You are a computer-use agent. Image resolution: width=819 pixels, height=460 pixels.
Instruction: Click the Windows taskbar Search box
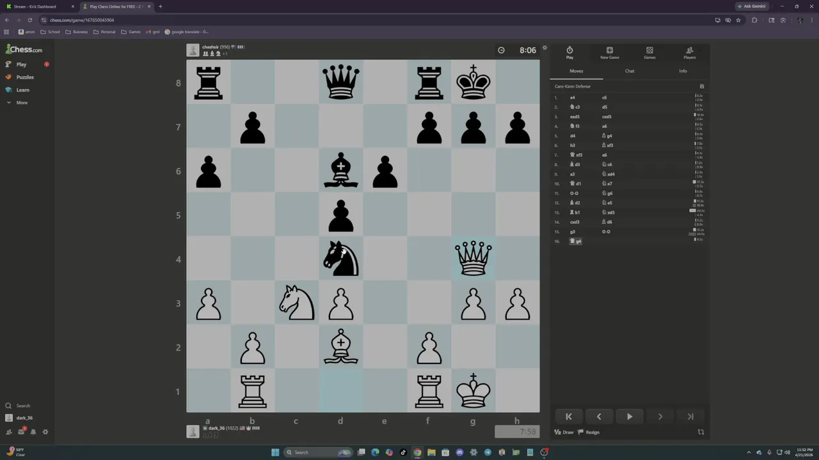pyautogui.click(x=318, y=452)
